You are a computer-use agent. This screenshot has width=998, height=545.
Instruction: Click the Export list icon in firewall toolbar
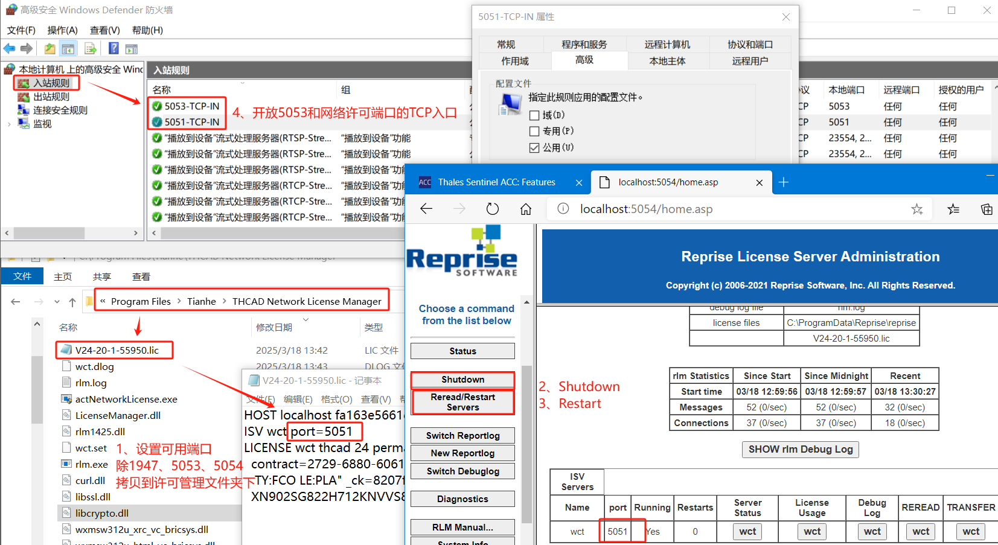click(90, 49)
